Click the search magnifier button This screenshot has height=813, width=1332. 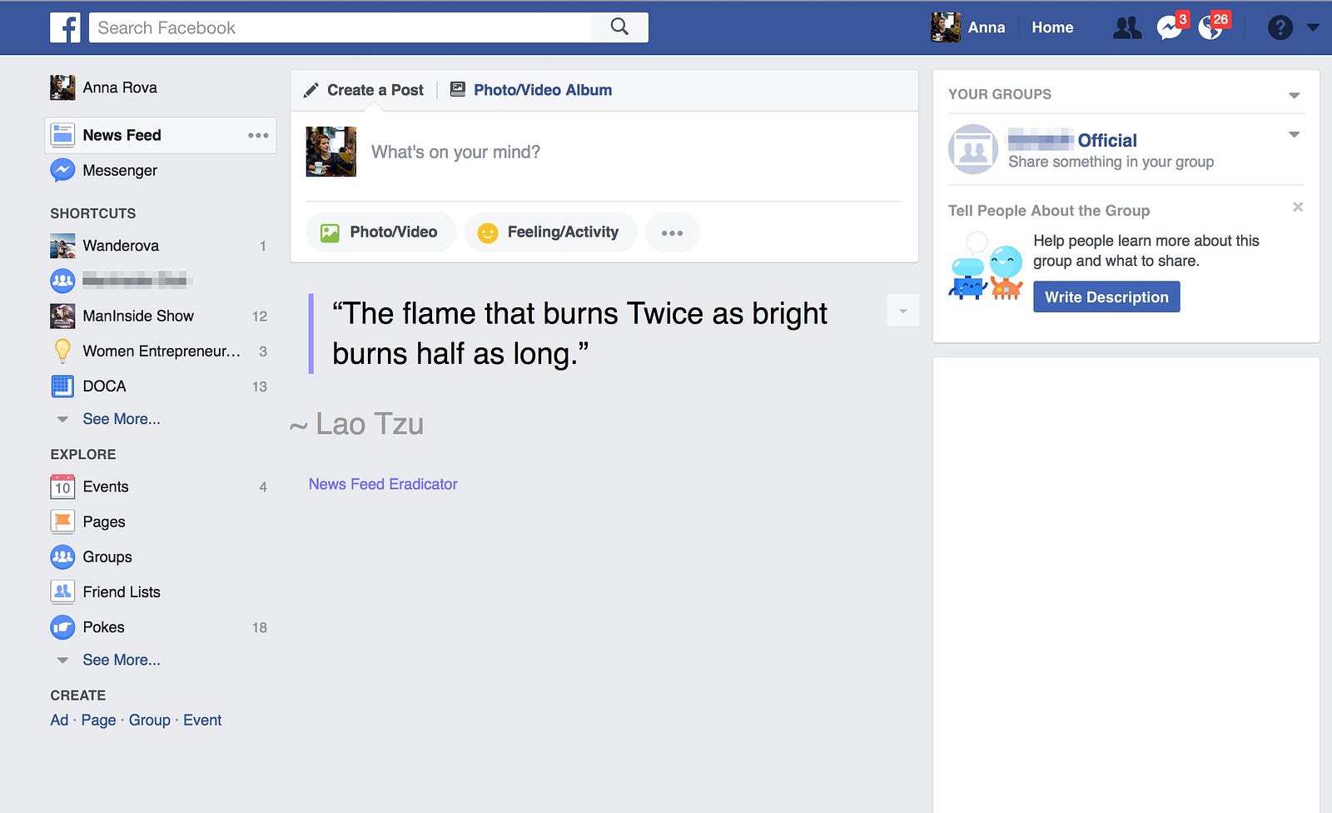point(619,27)
